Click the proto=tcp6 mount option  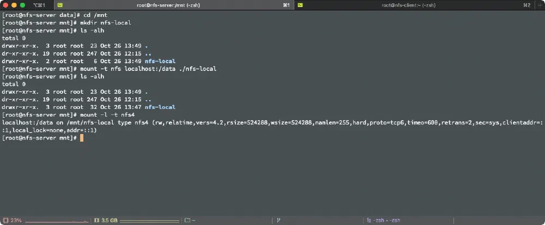(387, 122)
